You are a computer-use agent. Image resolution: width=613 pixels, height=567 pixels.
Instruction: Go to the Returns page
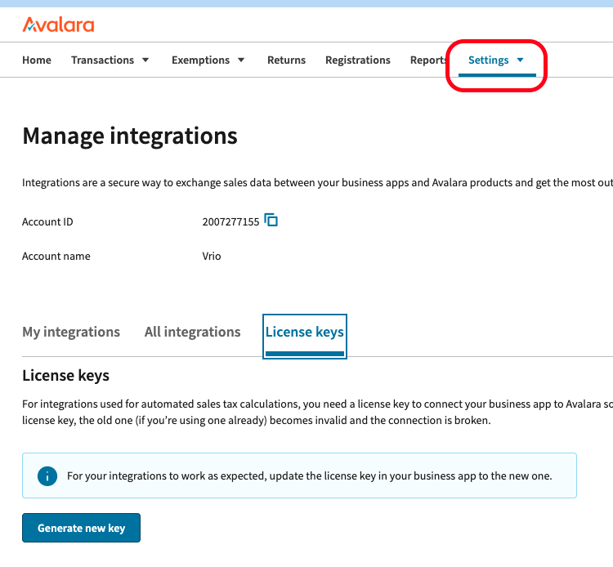[x=287, y=60]
